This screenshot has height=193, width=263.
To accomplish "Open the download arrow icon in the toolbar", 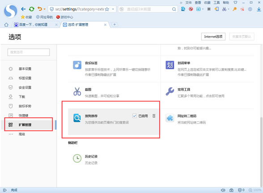I will (x=259, y=9).
